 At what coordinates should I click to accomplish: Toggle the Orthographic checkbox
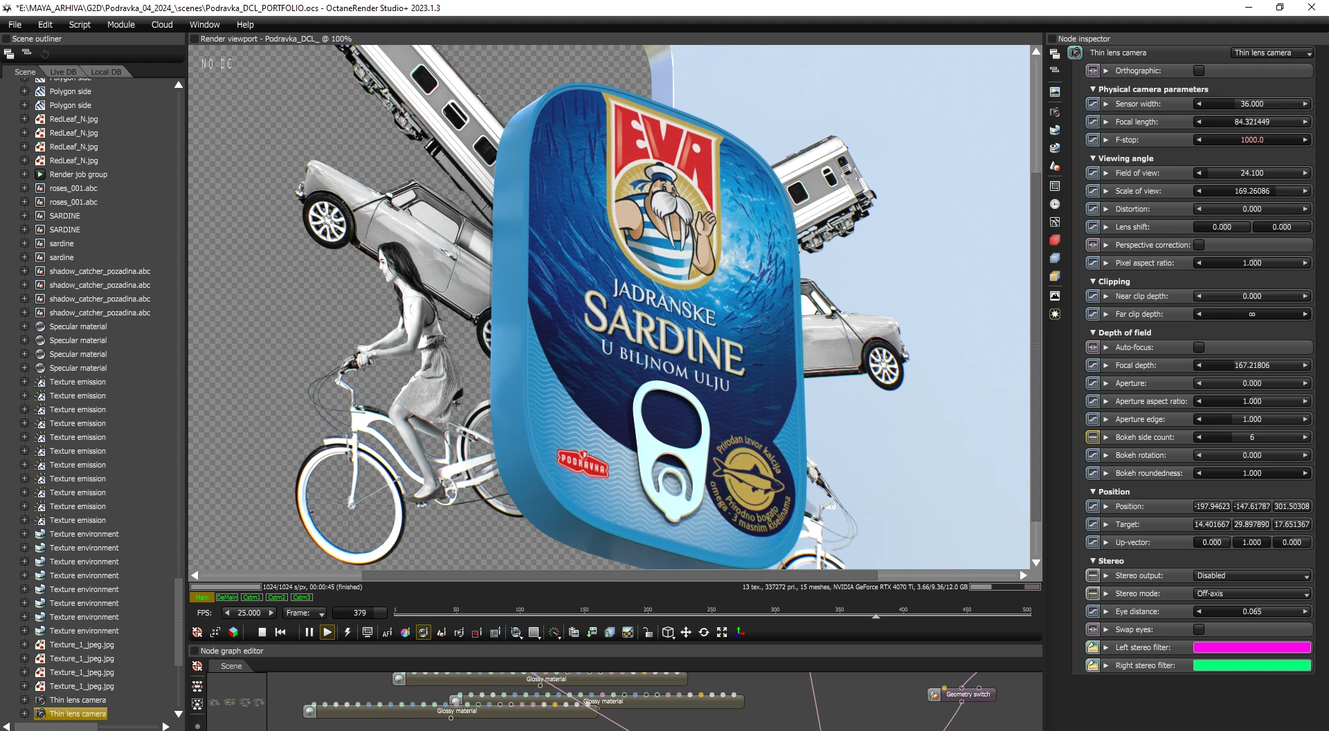(1199, 71)
